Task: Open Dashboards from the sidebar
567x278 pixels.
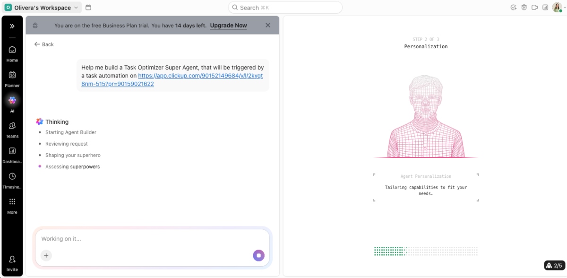Action: 12,154
